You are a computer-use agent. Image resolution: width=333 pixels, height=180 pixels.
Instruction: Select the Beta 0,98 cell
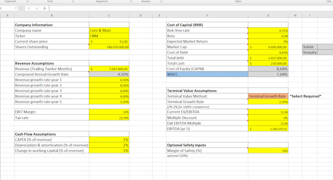tap(268, 36)
